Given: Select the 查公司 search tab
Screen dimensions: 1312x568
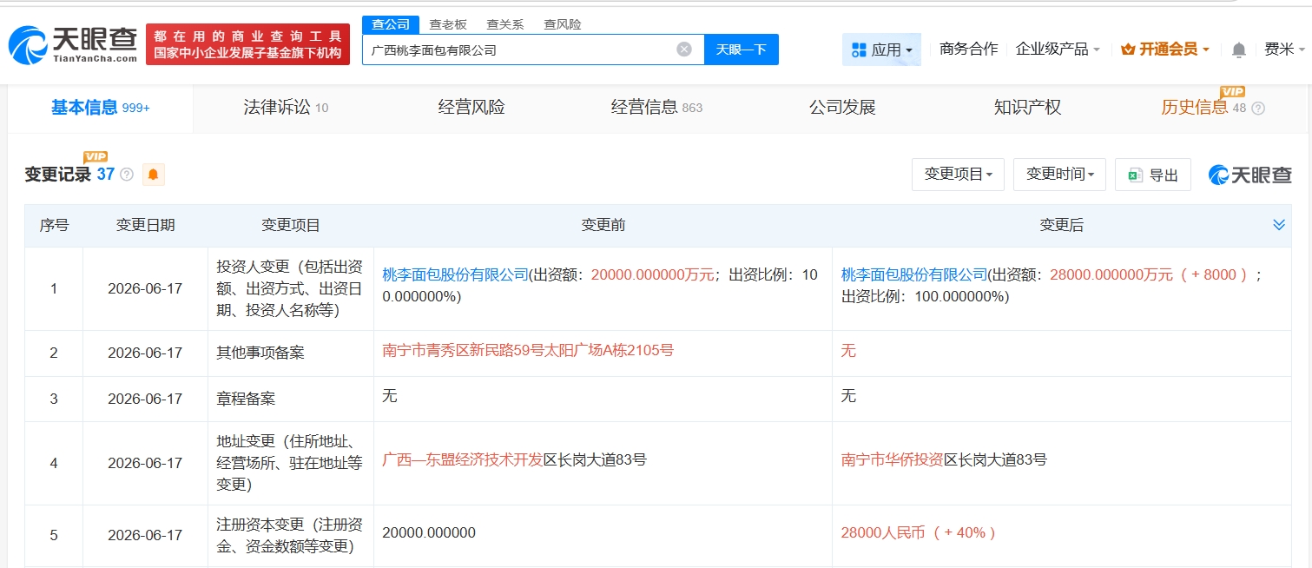Looking at the screenshot, I should [390, 24].
